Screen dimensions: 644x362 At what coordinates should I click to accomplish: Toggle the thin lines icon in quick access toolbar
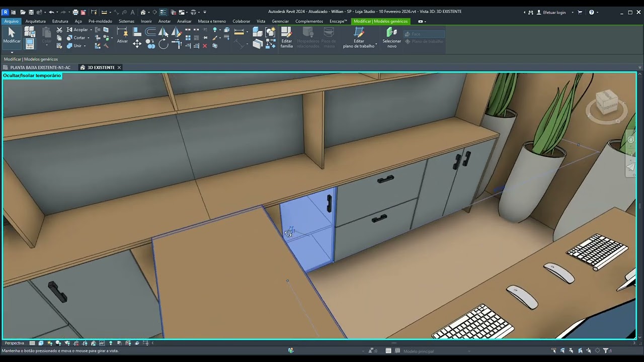pyautogui.click(x=164, y=12)
